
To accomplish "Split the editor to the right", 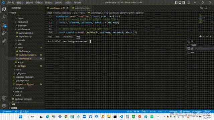I will click(206, 8).
